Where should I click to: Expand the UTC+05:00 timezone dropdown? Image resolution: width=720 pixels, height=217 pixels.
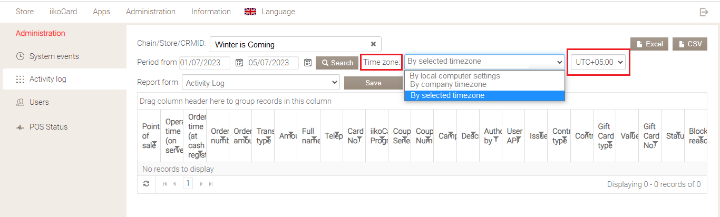pyautogui.click(x=599, y=62)
